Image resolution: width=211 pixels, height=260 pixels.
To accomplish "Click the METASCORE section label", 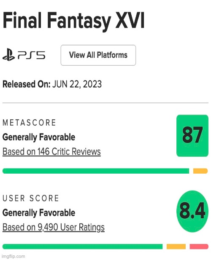I will pyautogui.click(x=29, y=123).
